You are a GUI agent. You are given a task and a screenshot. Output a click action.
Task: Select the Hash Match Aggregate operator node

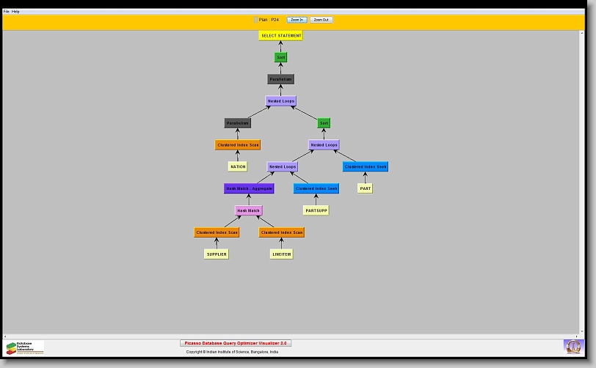click(x=249, y=188)
